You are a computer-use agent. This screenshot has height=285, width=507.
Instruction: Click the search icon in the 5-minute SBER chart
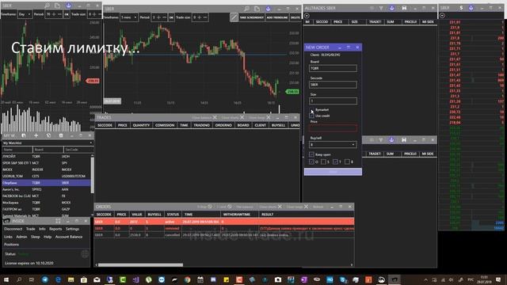coord(246,9)
